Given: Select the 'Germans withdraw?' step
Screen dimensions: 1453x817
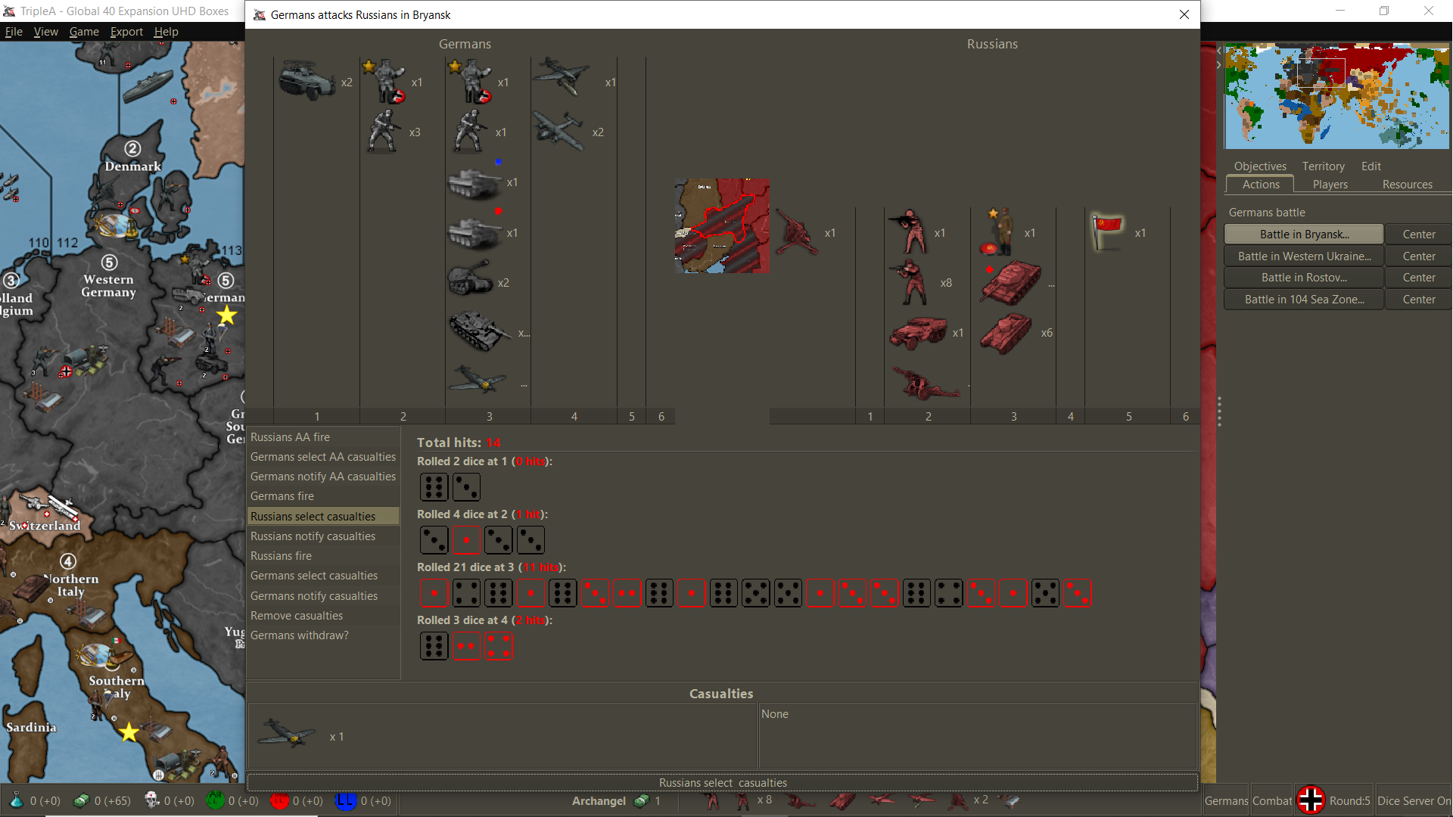Looking at the screenshot, I should [323, 635].
